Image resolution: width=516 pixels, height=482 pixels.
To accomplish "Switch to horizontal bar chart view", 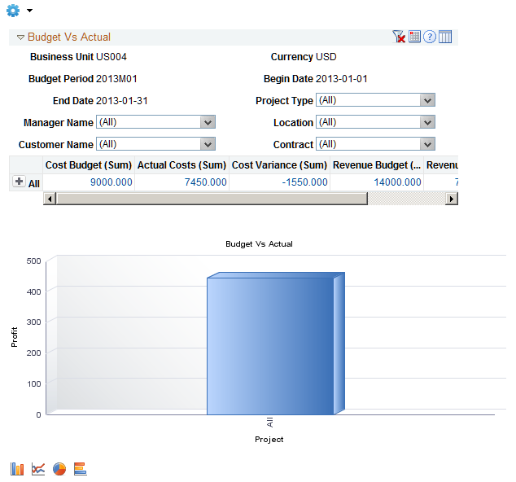I will tap(81, 469).
